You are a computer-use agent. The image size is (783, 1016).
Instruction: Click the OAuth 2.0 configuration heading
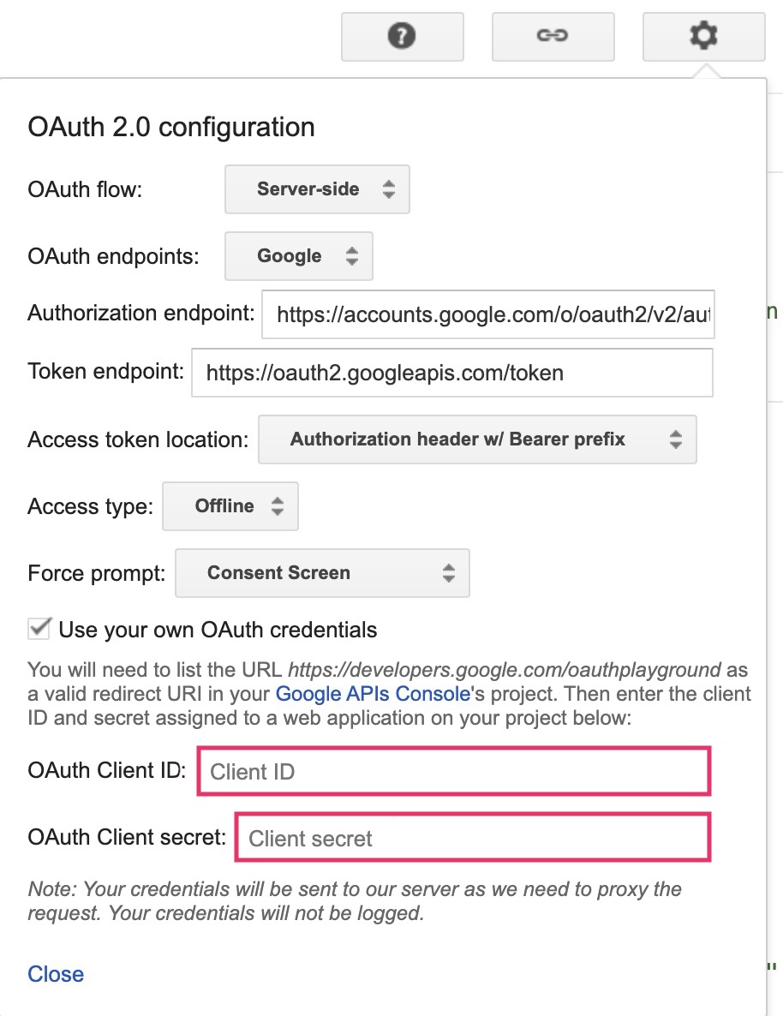[x=170, y=126]
